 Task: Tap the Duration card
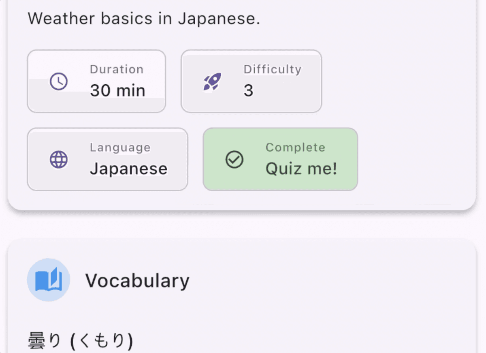96,81
